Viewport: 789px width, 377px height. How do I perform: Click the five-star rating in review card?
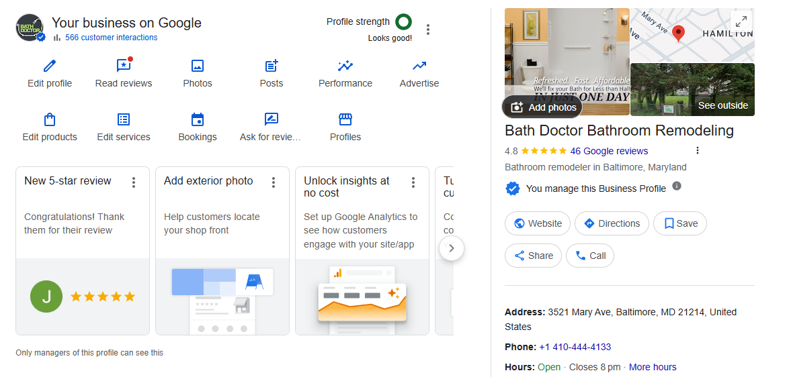tap(103, 297)
